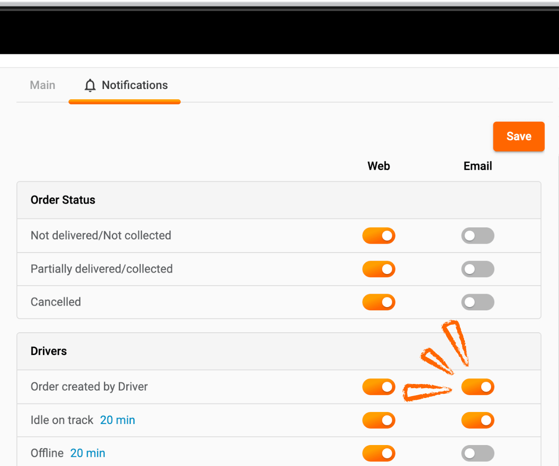Edit the Idle on track 20 min value
The width and height of the screenshot is (559, 466).
point(117,420)
